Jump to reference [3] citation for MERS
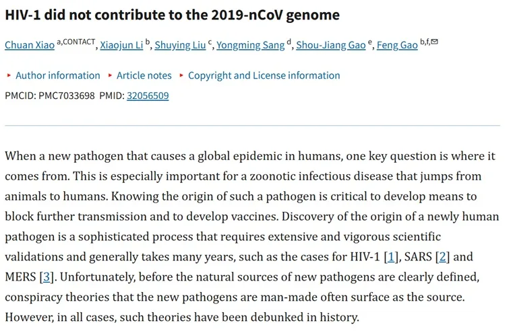511x331 pixels. pyautogui.click(x=47, y=277)
